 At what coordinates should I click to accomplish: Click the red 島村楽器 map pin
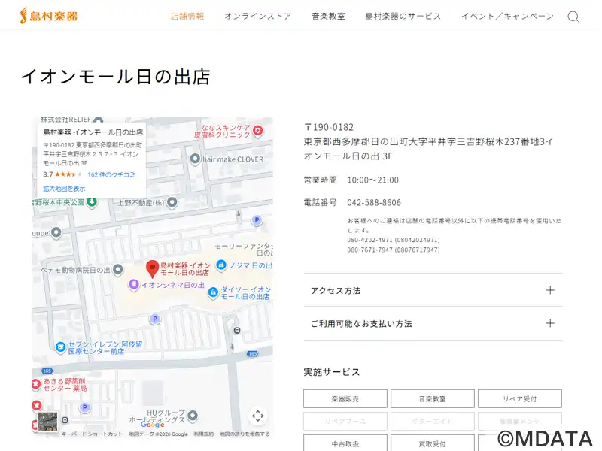tap(153, 268)
